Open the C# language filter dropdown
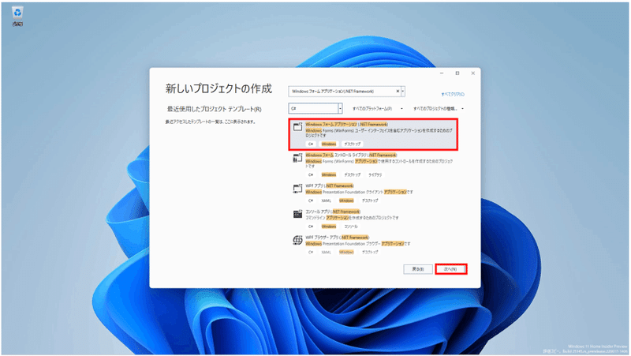631x356 pixels. pos(340,108)
